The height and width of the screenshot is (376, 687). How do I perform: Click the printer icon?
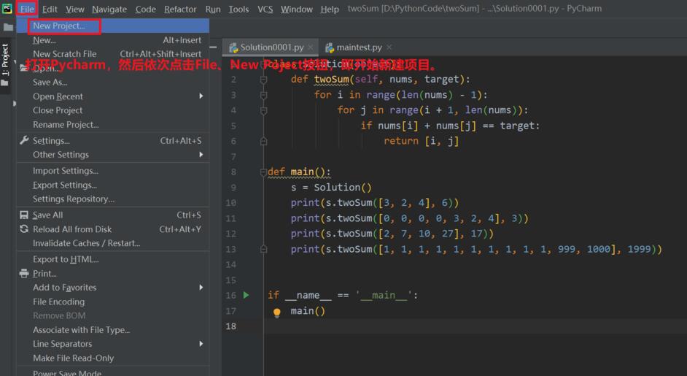click(24, 273)
